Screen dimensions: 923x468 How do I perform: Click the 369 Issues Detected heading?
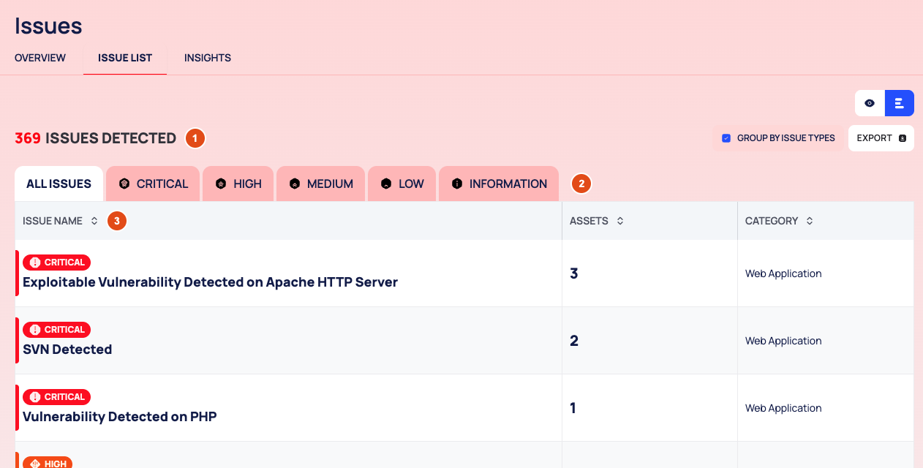(x=95, y=138)
